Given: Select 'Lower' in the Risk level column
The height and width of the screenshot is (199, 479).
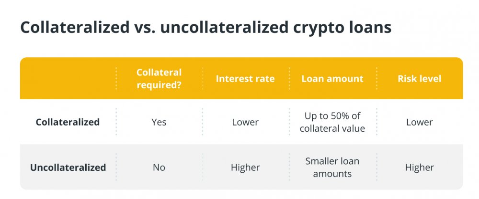Looking at the screenshot, I should [x=420, y=122].
